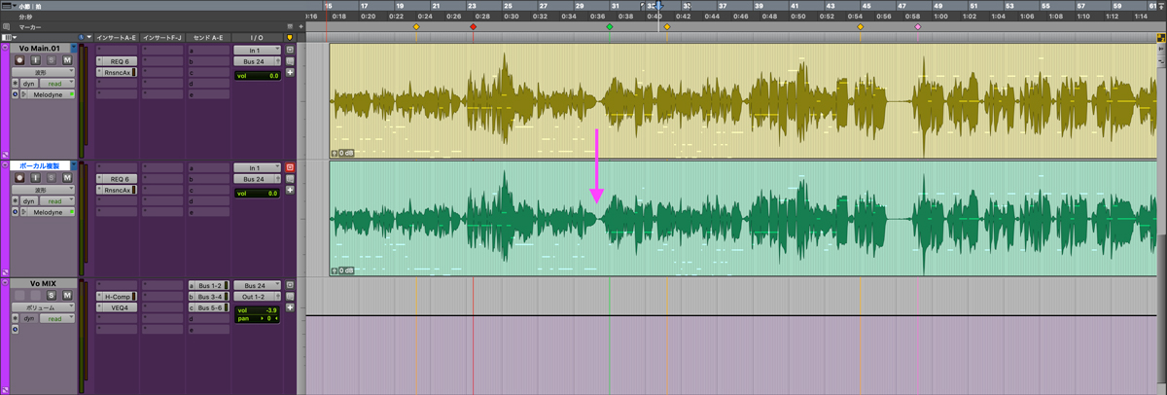Click the yellow shield icon in the I/O header

point(290,38)
